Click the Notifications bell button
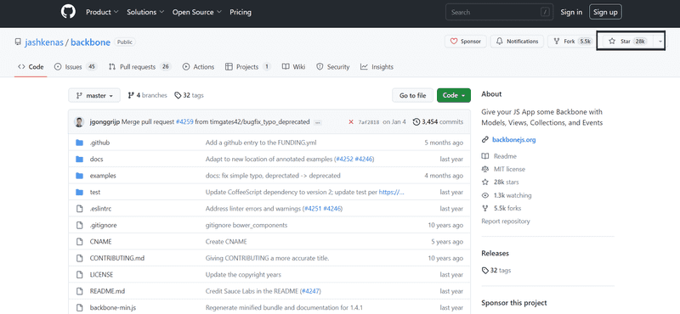This screenshot has height=314, width=680. click(x=517, y=42)
